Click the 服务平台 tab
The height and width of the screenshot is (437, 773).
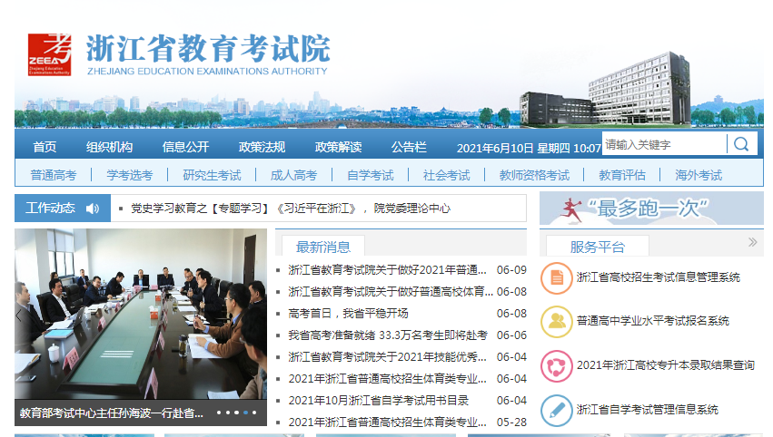tap(598, 247)
